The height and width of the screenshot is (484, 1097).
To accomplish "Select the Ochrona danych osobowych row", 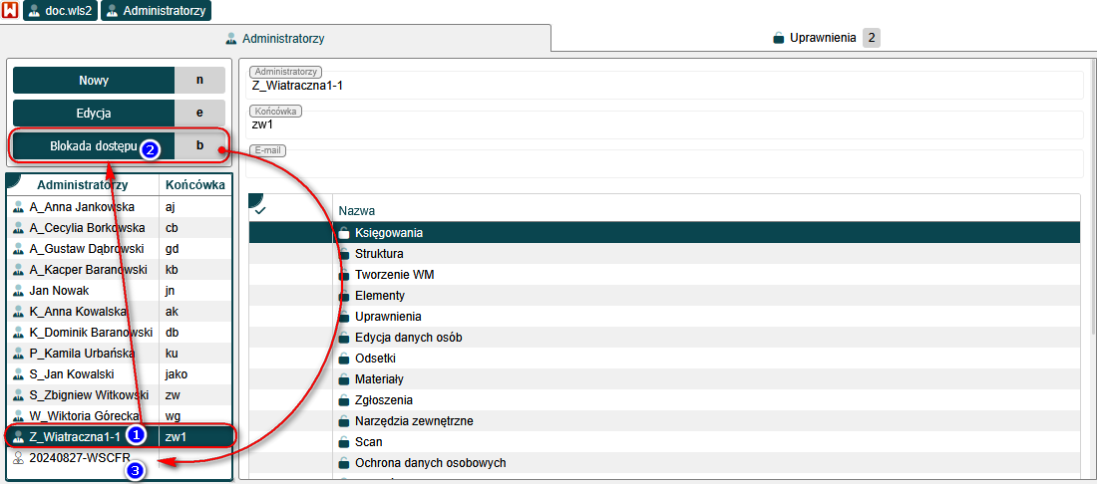I will point(666,463).
